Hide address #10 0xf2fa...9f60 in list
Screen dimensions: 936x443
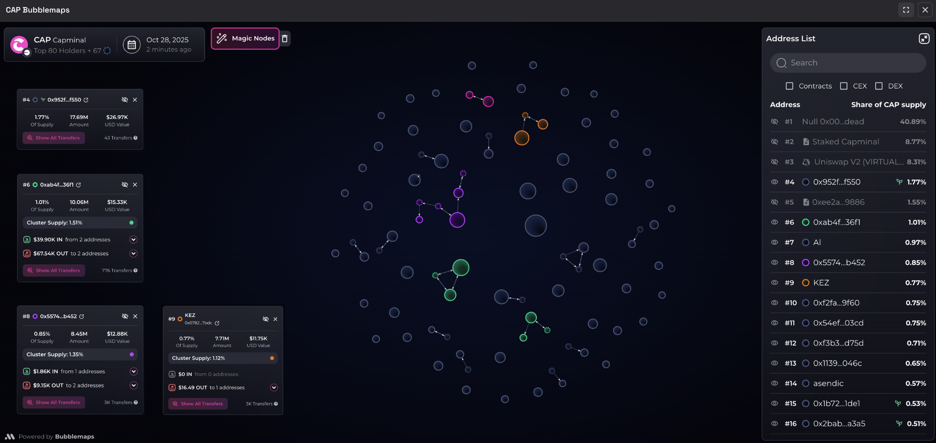coord(775,303)
